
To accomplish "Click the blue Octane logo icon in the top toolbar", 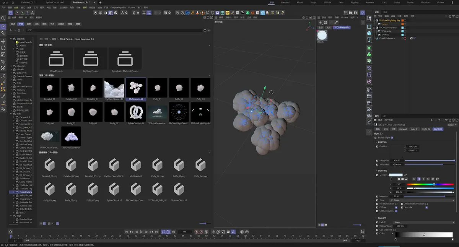I will [187, 13].
